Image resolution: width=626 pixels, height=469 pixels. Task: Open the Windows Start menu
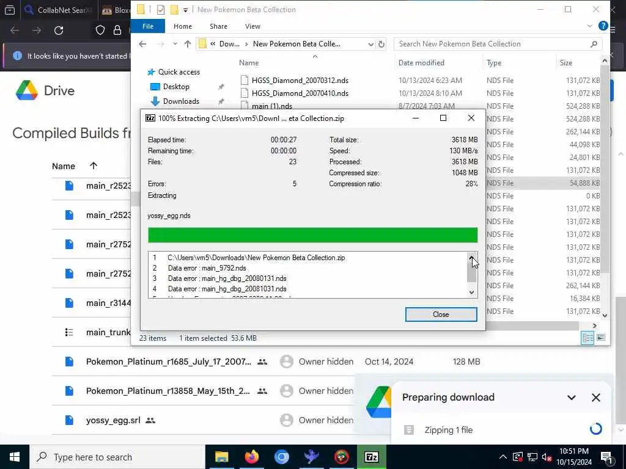tap(15, 457)
